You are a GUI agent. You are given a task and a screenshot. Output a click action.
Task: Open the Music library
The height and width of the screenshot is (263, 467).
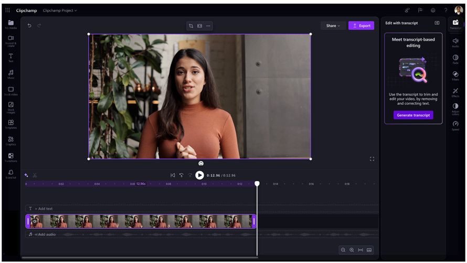pos(10,74)
